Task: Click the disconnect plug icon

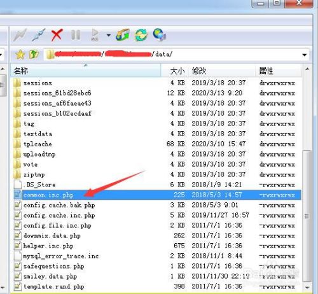Action: pyautogui.click(x=39, y=35)
